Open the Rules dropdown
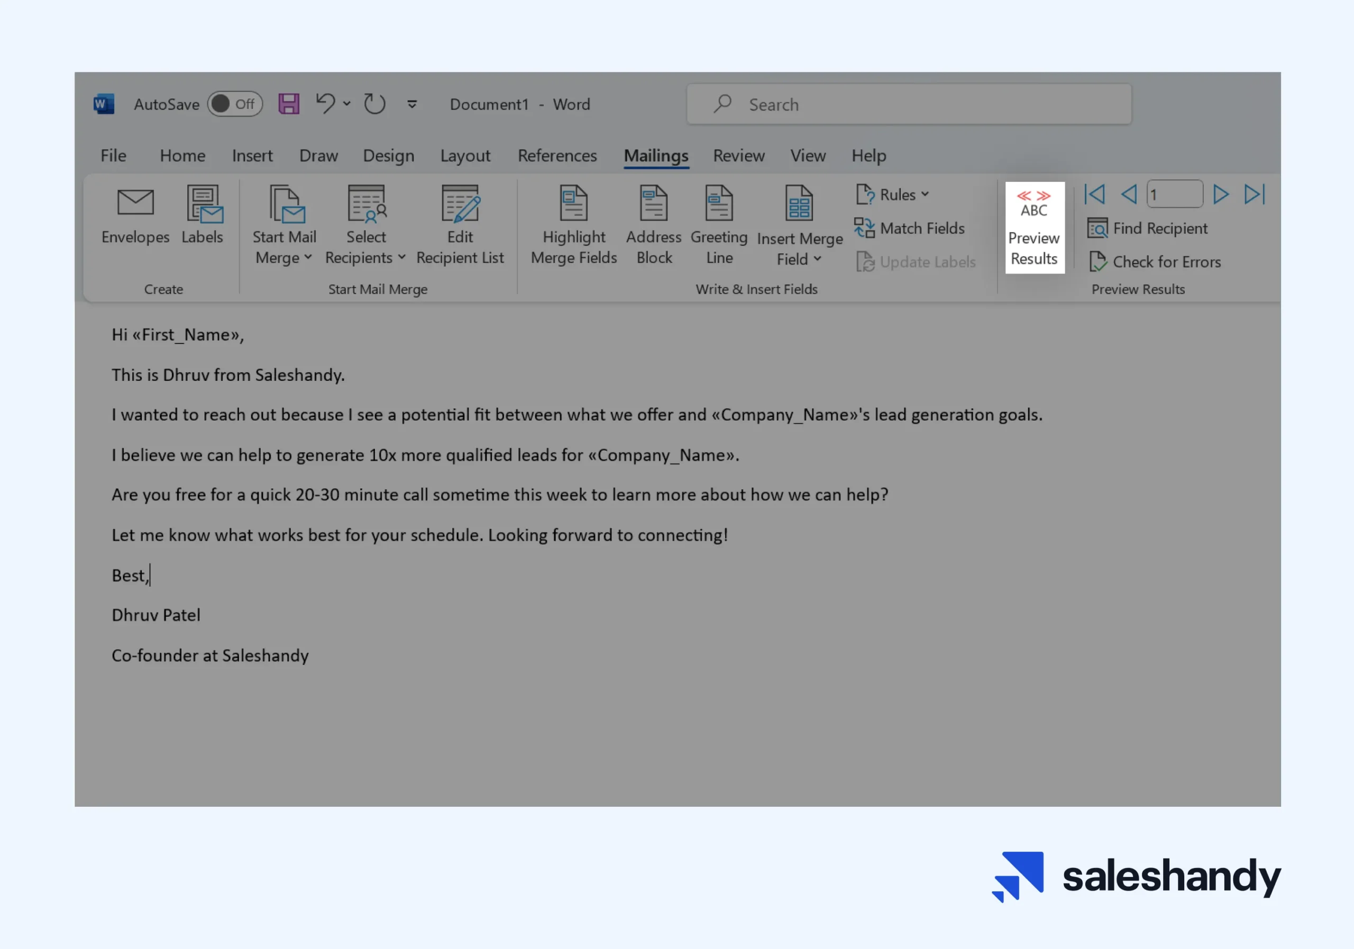This screenshot has width=1354, height=949. click(x=892, y=195)
